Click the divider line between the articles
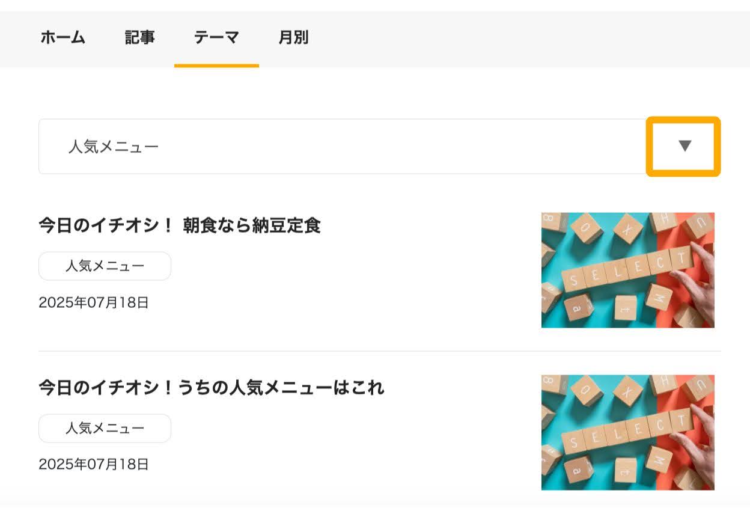Image resolution: width=750 pixels, height=517 pixels. coord(379,351)
